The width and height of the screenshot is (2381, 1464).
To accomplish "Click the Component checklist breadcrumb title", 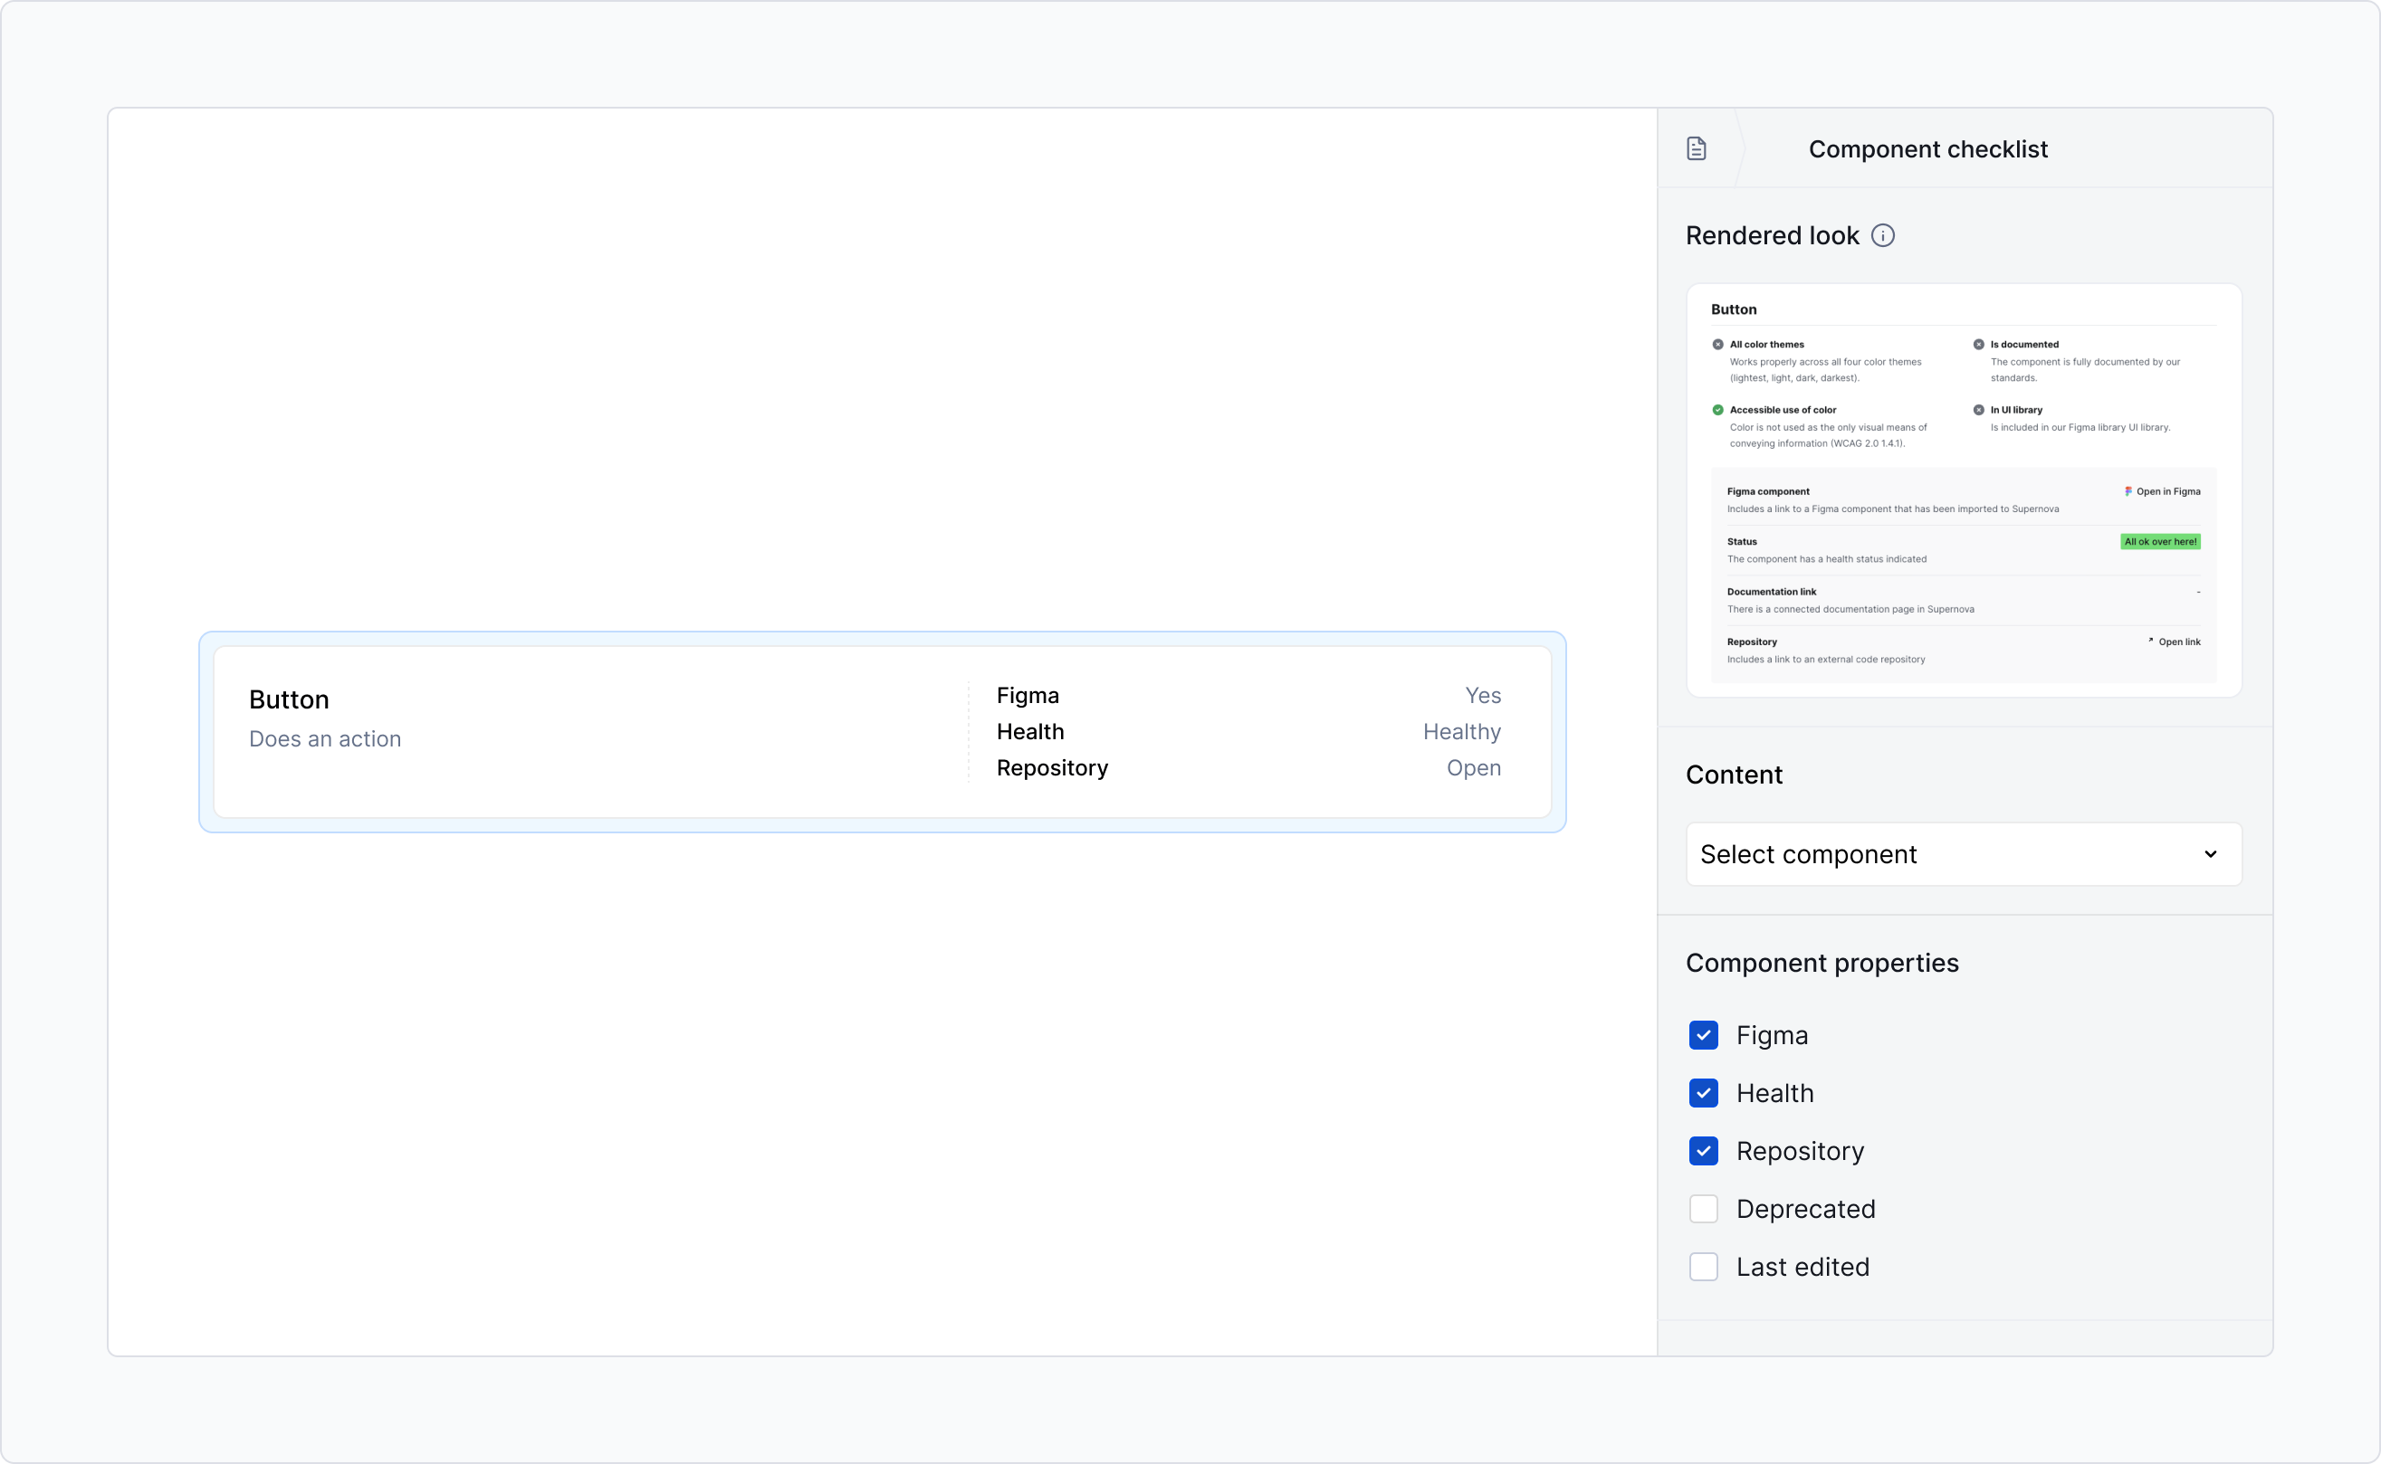I will coord(1927,149).
